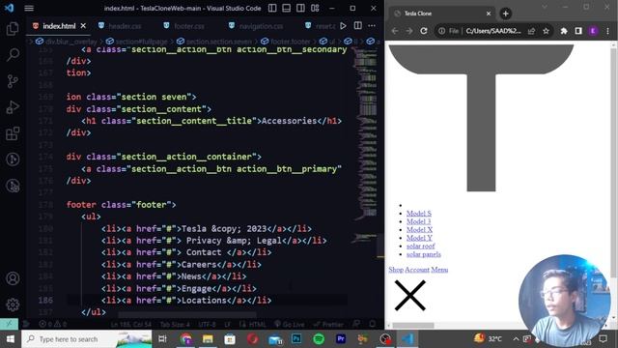The height and width of the screenshot is (348, 618).
Task: Close the Tesla Clone browser tab
Action: (x=489, y=14)
